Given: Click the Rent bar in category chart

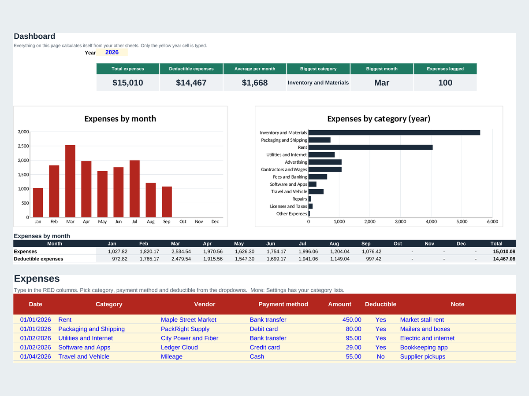Looking at the screenshot, I should tap(370, 147).
